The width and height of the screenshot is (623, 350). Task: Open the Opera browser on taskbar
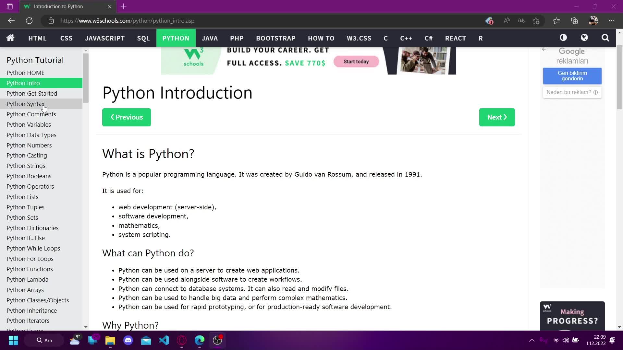182,340
